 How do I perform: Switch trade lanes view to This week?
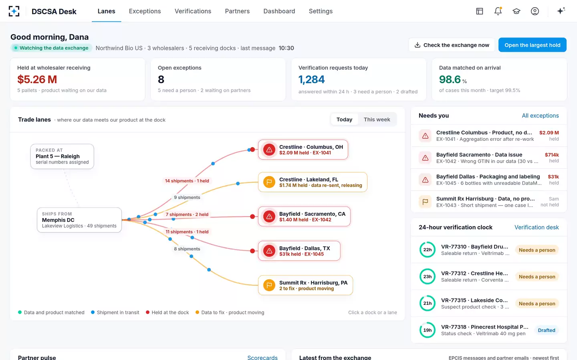coord(377,120)
